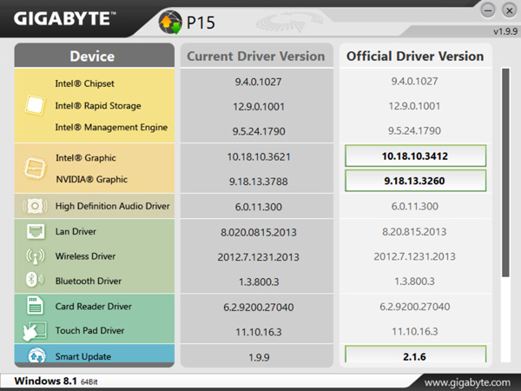Select the Bluetooth Driver label
The width and height of the screenshot is (521, 391).
[x=89, y=281]
